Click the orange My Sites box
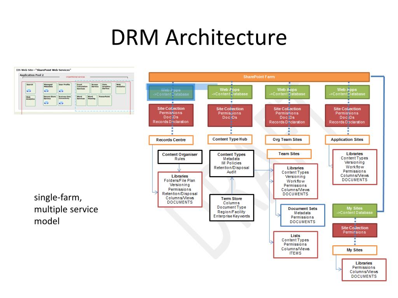Viewport: 398px width, 298px height. click(355, 250)
